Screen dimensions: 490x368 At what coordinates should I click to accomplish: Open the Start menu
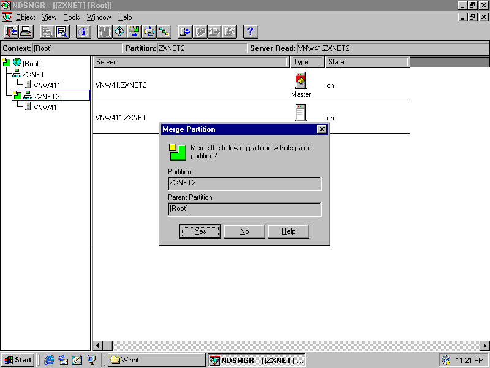[x=18, y=360]
